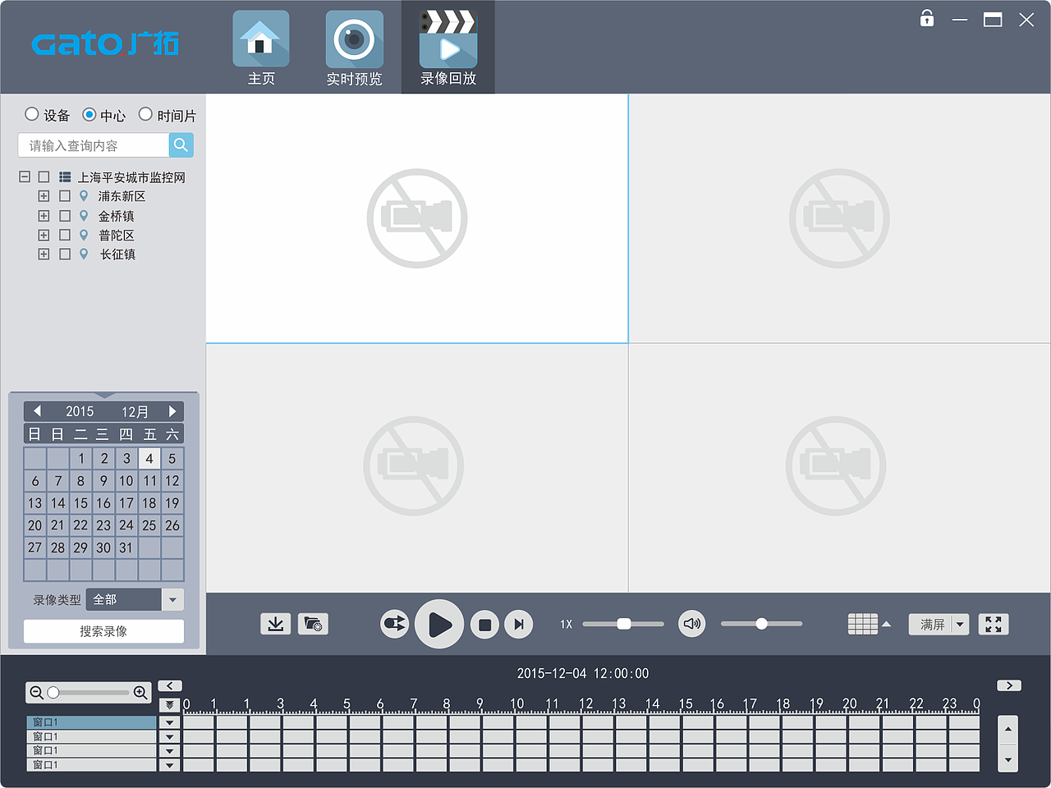Open the recording folder settings icon
1051x788 pixels.
[313, 625]
